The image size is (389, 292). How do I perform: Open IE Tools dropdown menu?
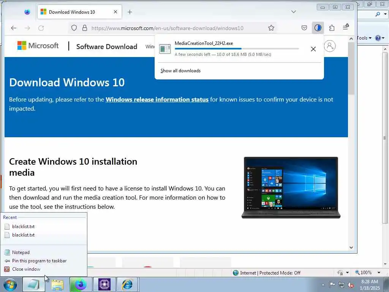[x=364, y=38]
